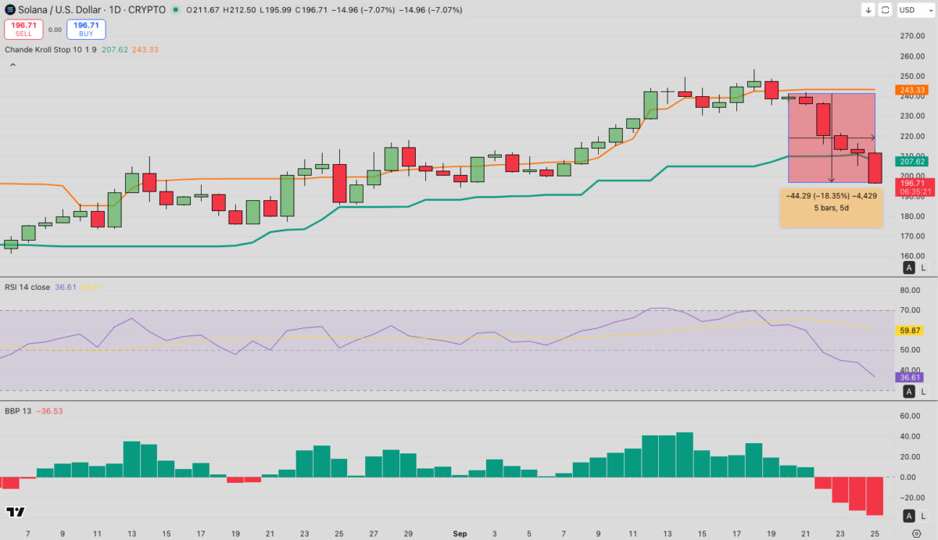Screen dimensions: 938x540
Task: Toggle logarithmic scale 'L' on main price axis
Action: pyautogui.click(x=924, y=267)
